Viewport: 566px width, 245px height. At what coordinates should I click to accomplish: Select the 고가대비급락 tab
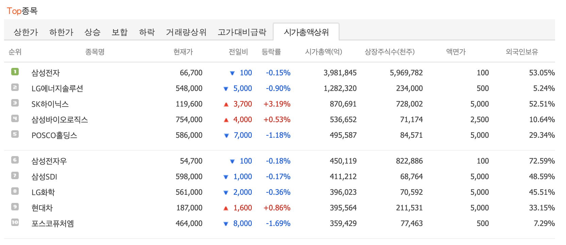tap(242, 32)
